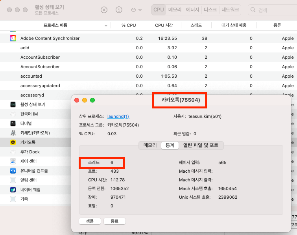Zoom the 카카오톡 inspector with green button

(x=92, y=100)
